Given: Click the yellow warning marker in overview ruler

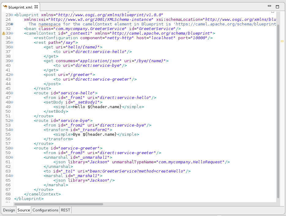Looking at the screenshot, I should [x=282, y=41].
